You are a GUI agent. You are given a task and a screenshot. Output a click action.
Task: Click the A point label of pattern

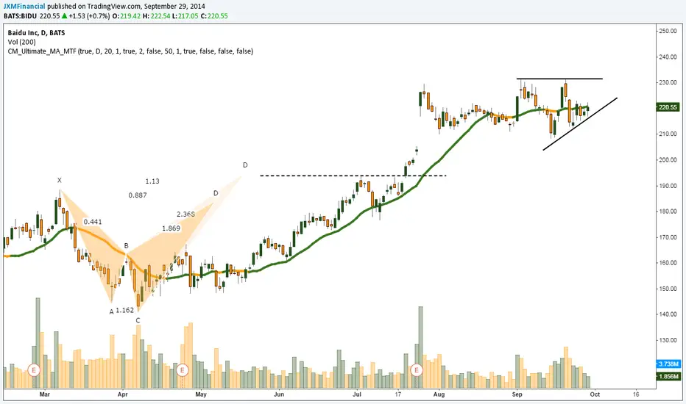tap(112, 312)
